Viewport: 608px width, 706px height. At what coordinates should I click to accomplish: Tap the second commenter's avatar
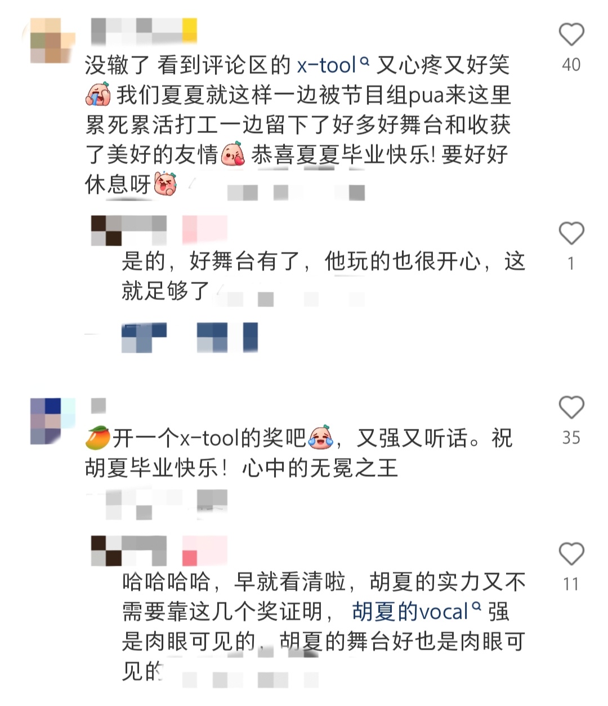[x=52, y=421]
